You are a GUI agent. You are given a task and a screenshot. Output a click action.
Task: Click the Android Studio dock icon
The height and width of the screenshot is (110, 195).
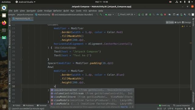pos(4,8)
